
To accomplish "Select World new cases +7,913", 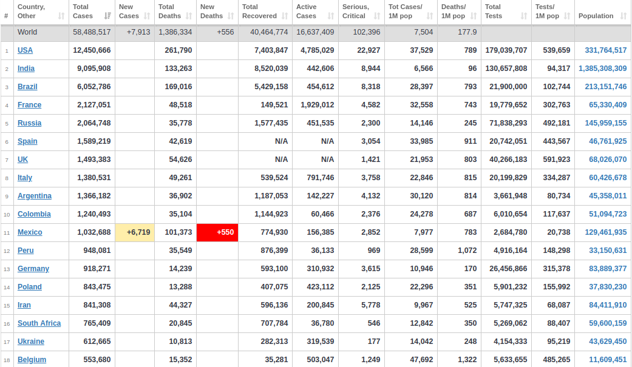I will [138, 32].
